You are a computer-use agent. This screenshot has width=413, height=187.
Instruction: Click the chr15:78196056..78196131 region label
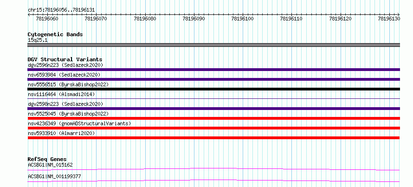point(61,10)
